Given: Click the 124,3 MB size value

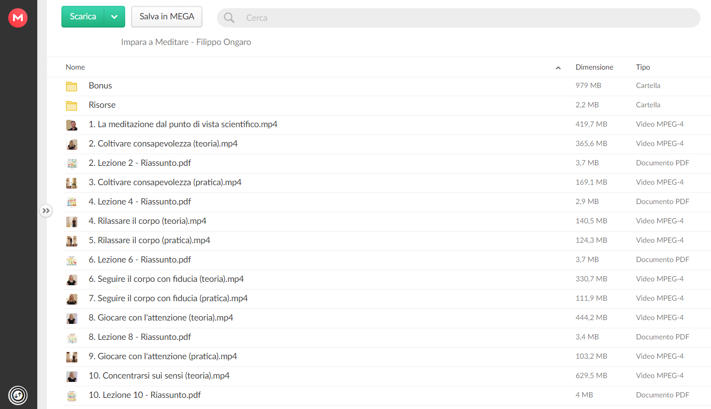Looking at the screenshot, I should tap(591, 240).
